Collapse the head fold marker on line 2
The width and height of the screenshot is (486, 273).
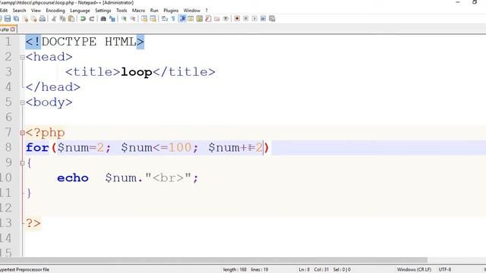22,58
